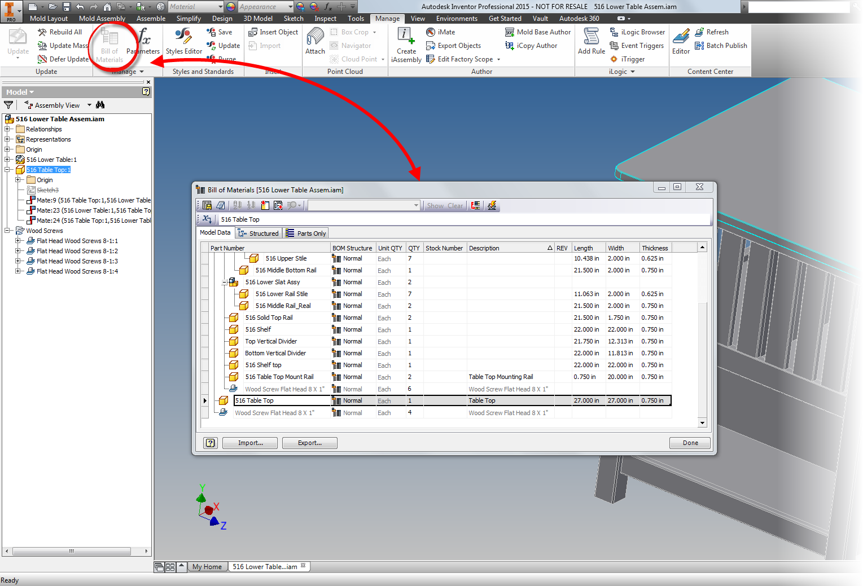Open the Tools ribbon tab

click(356, 19)
